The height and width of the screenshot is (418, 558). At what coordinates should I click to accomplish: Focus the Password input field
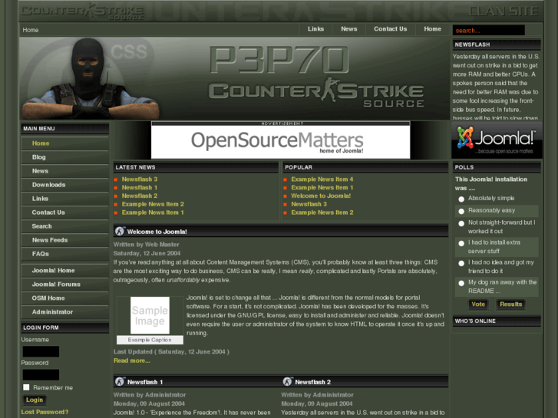tap(41, 374)
